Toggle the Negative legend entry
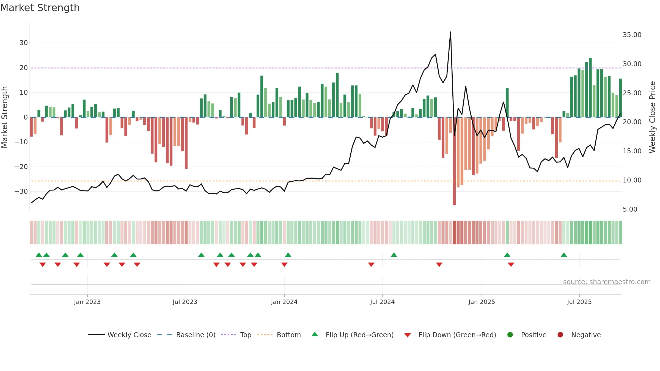660x371 pixels. coord(579,335)
